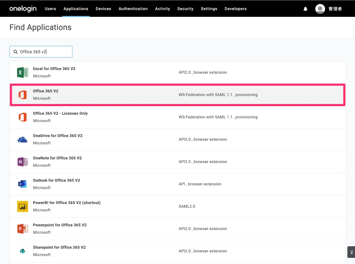Click the OneLogin logo
Viewport: 355px width, 264px height.
23,9
